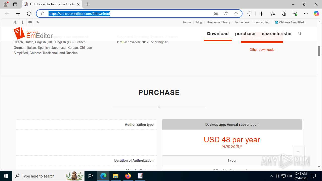
Task: Open the blog link
Action: click(x=199, y=22)
